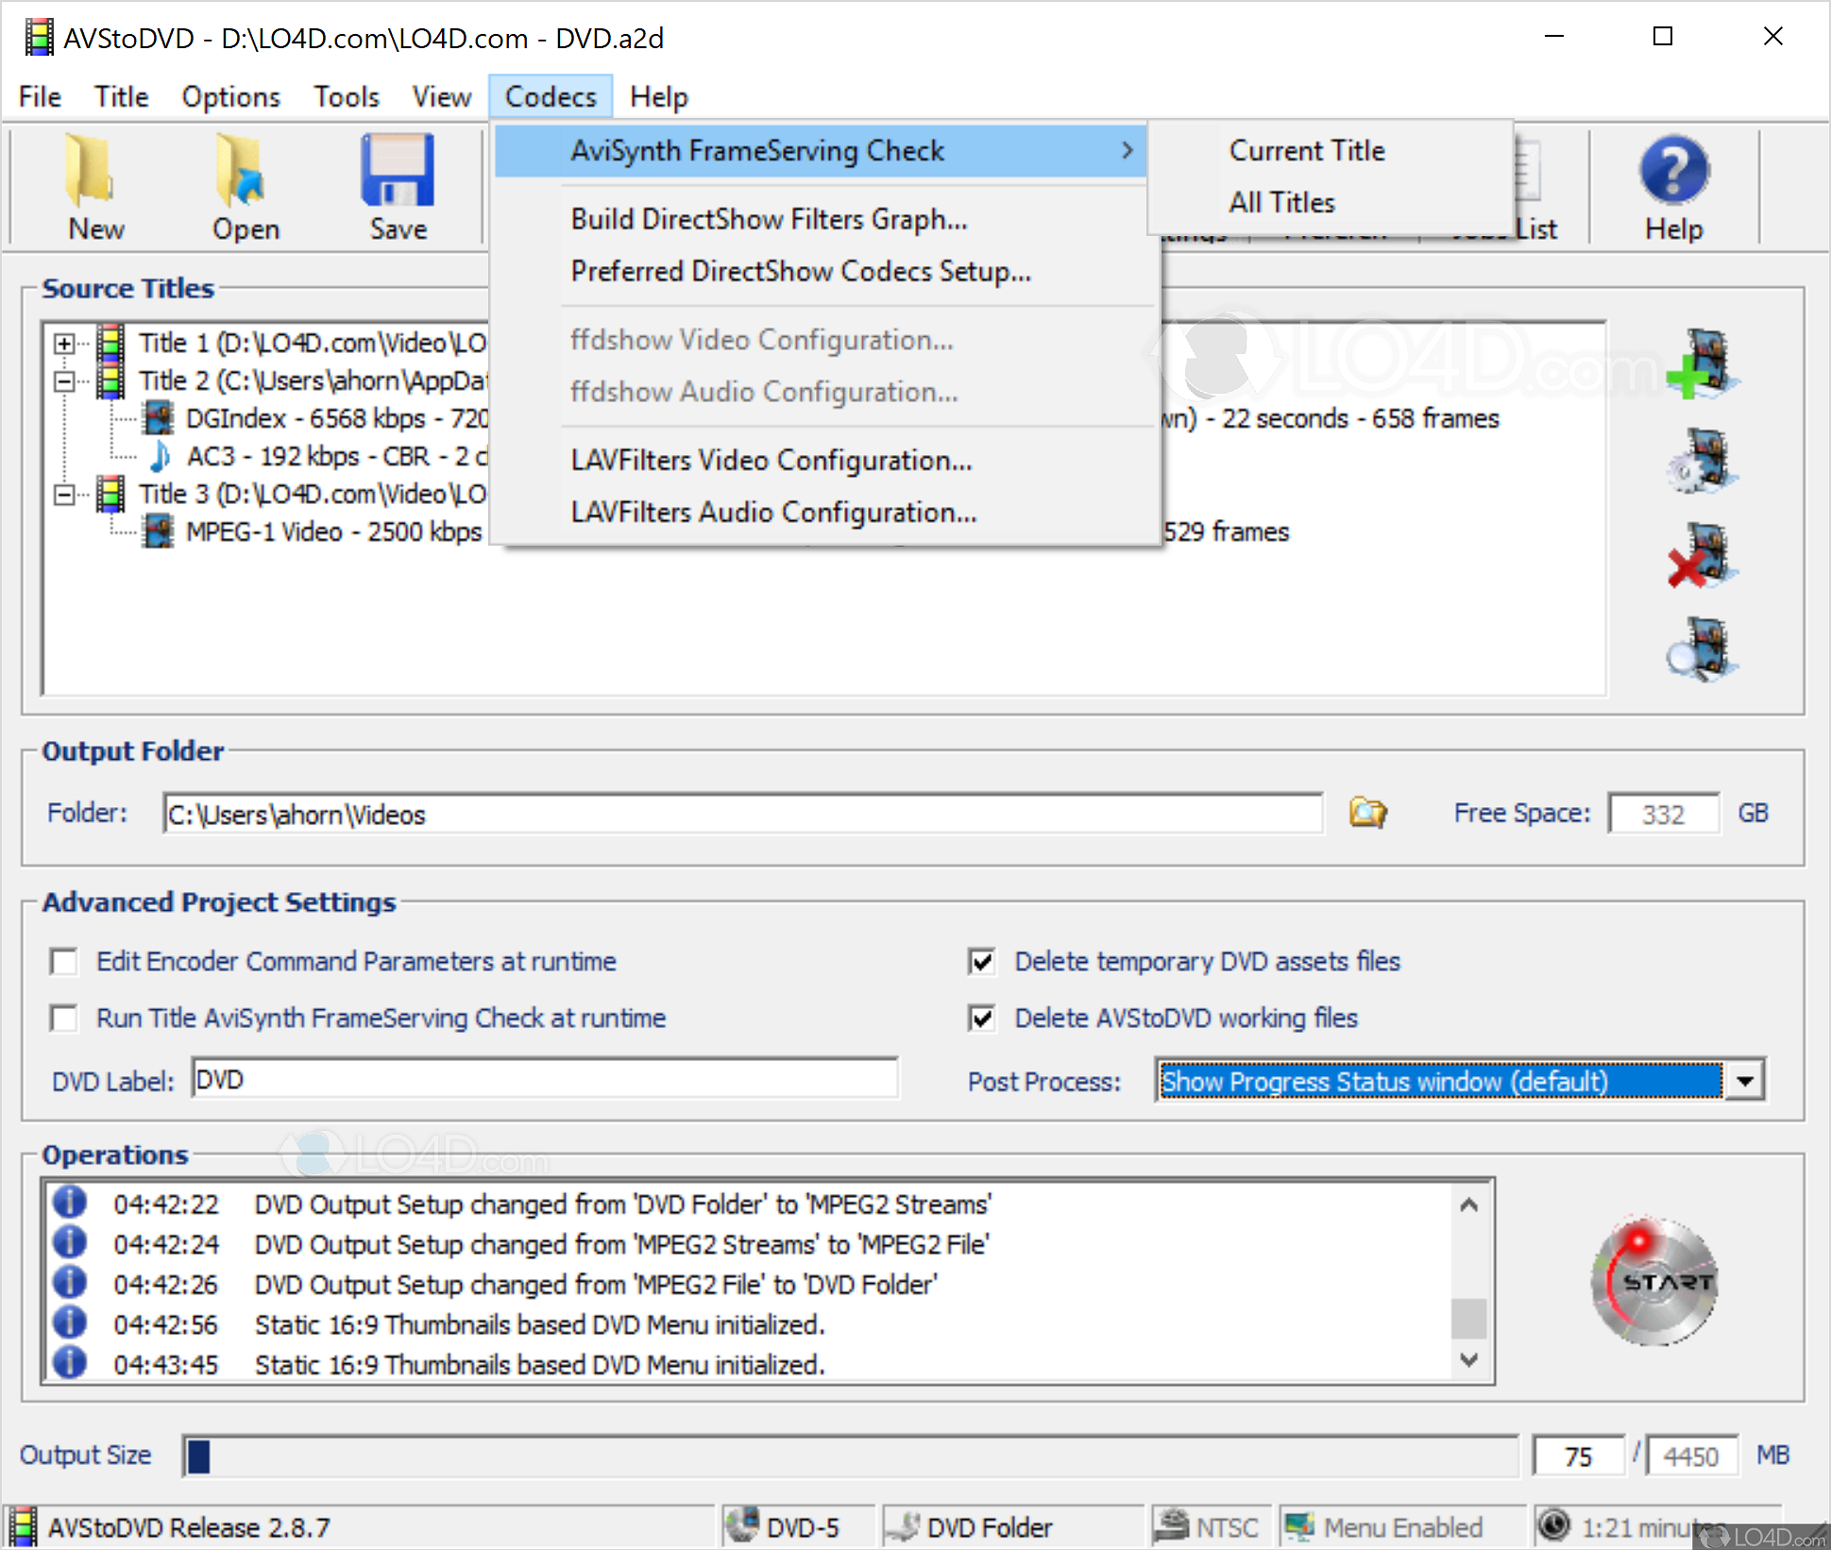
Task: Choose Current Title in the submenu
Action: click(1331, 151)
